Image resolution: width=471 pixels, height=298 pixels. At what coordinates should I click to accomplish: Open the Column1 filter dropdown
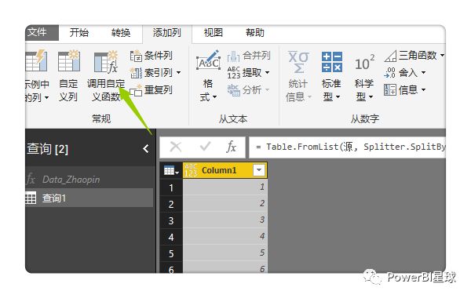(x=259, y=170)
